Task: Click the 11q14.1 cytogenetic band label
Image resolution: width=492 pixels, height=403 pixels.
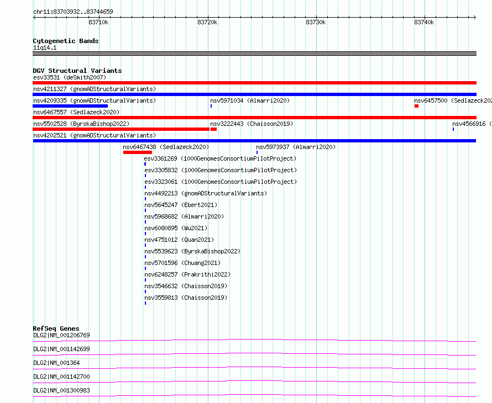Action: click(45, 47)
